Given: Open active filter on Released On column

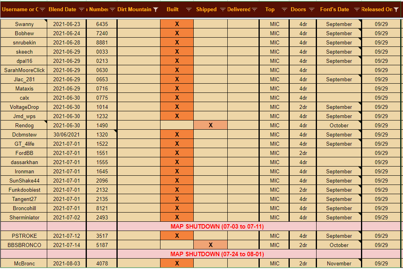Looking at the screenshot, I should point(396,10).
